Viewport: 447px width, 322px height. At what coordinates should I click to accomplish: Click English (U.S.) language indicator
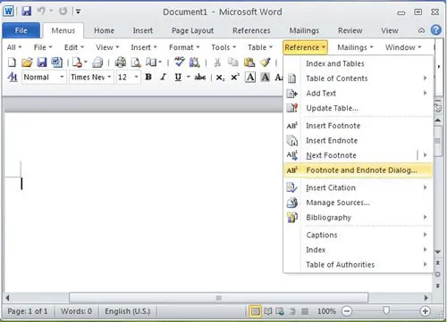127,311
